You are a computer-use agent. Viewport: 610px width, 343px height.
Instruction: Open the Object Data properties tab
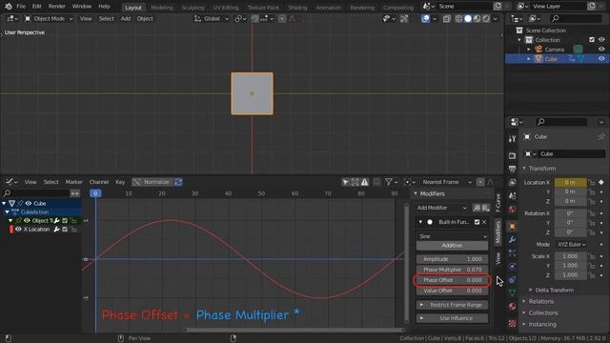click(x=513, y=293)
